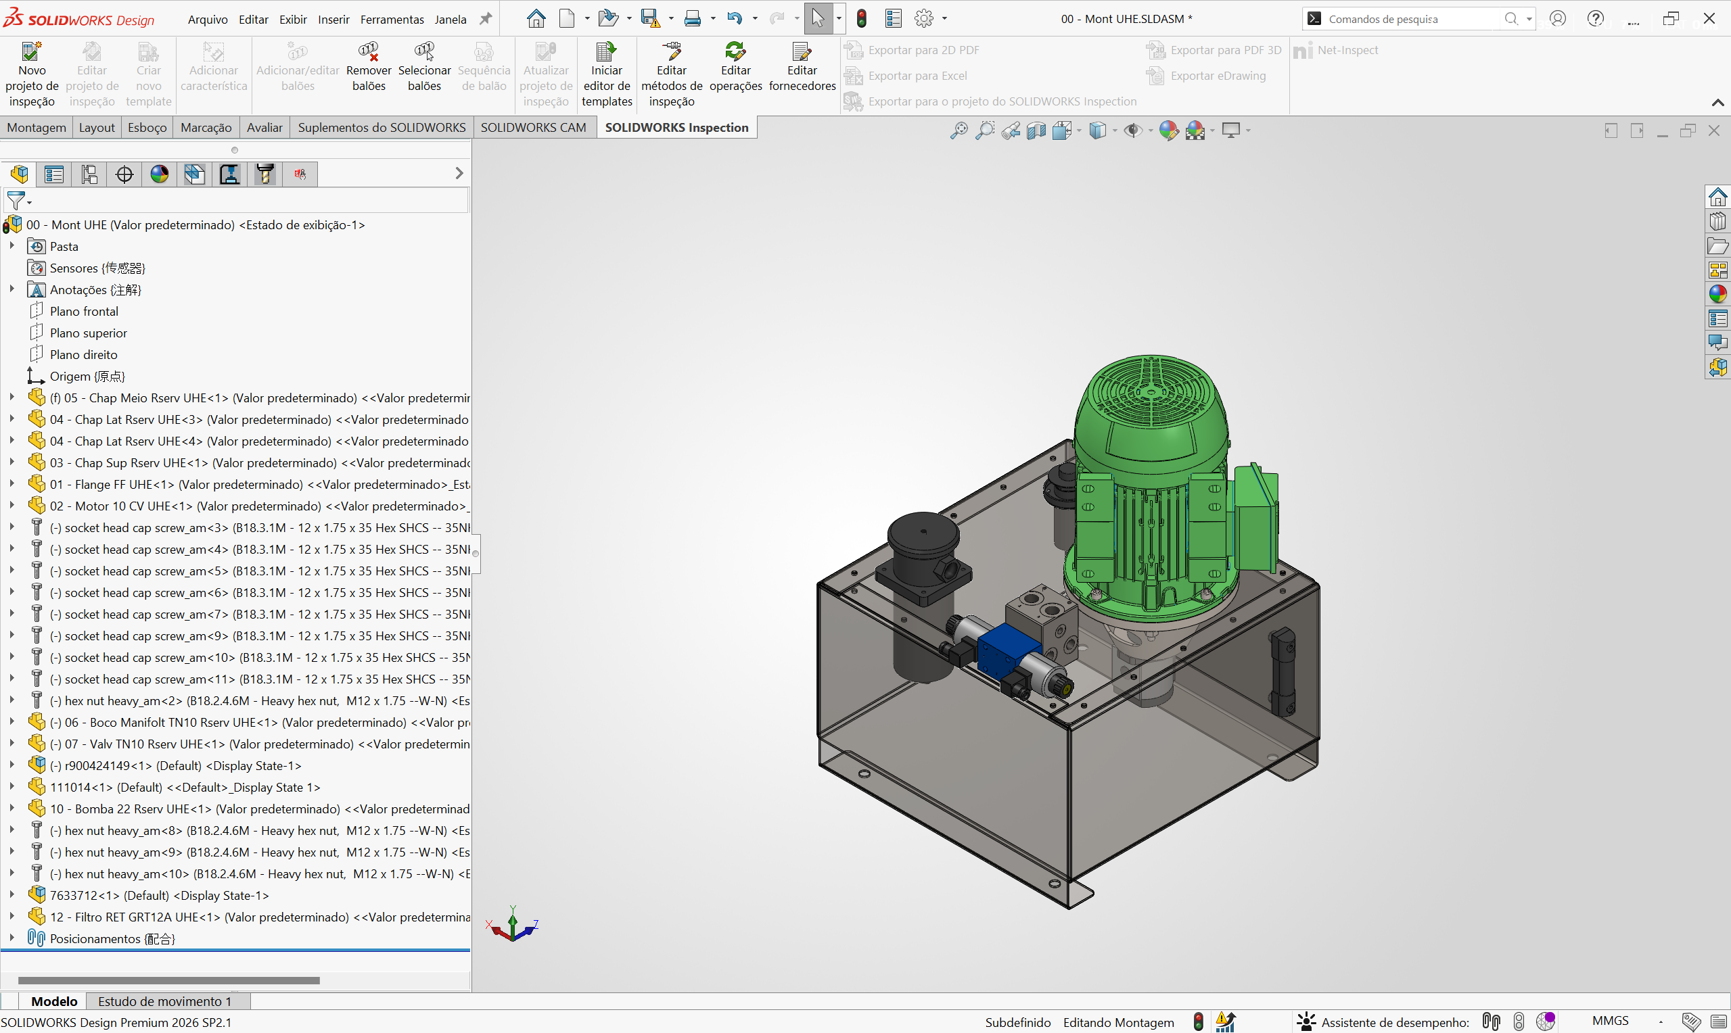Screen dimensions: 1731x1033
Task: Toggle the Select cursor tool
Action: tap(818, 19)
